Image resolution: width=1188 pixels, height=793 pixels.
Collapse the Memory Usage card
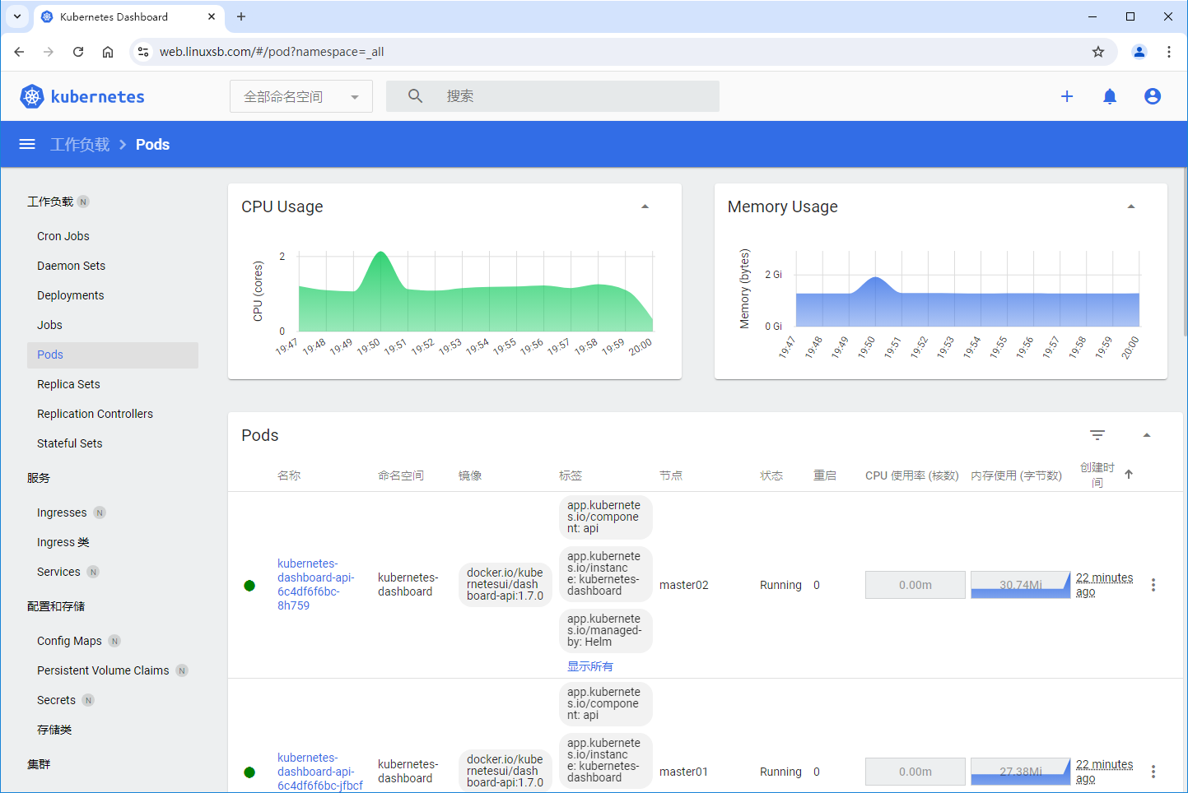pyautogui.click(x=1131, y=206)
